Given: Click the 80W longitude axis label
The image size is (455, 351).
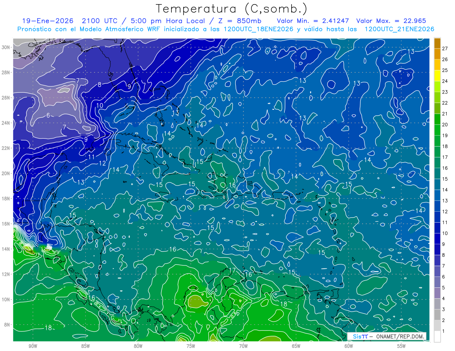Looking at the screenshot, I should tap(138, 346).
